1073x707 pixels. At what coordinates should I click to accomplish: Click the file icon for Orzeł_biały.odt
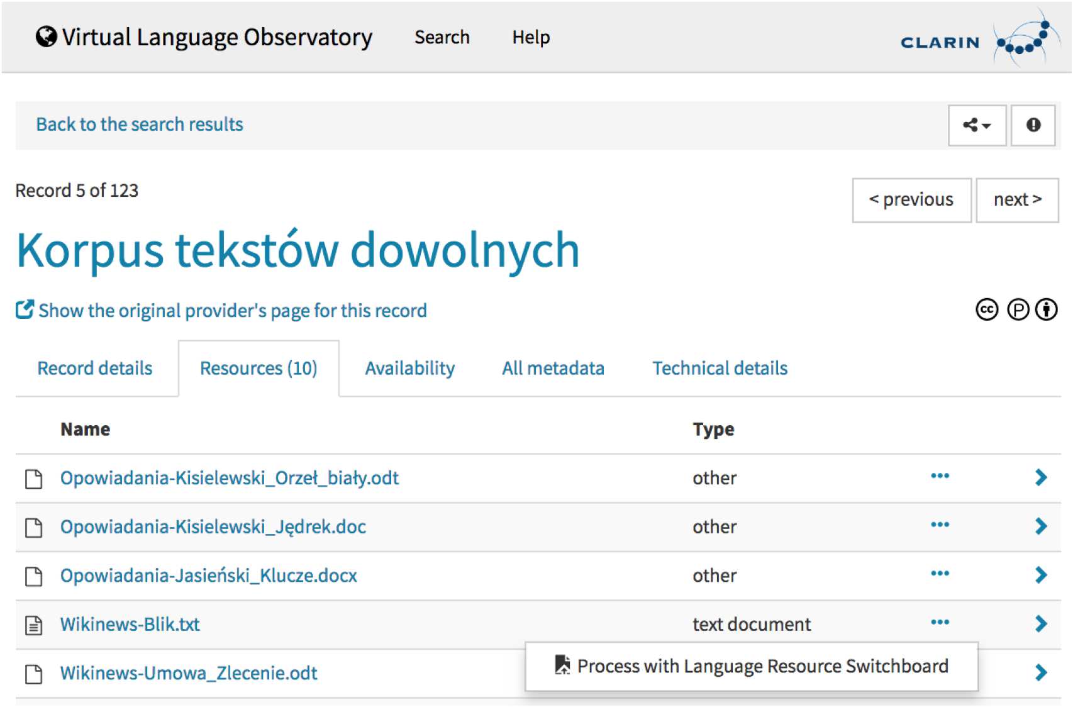click(x=34, y=479)
